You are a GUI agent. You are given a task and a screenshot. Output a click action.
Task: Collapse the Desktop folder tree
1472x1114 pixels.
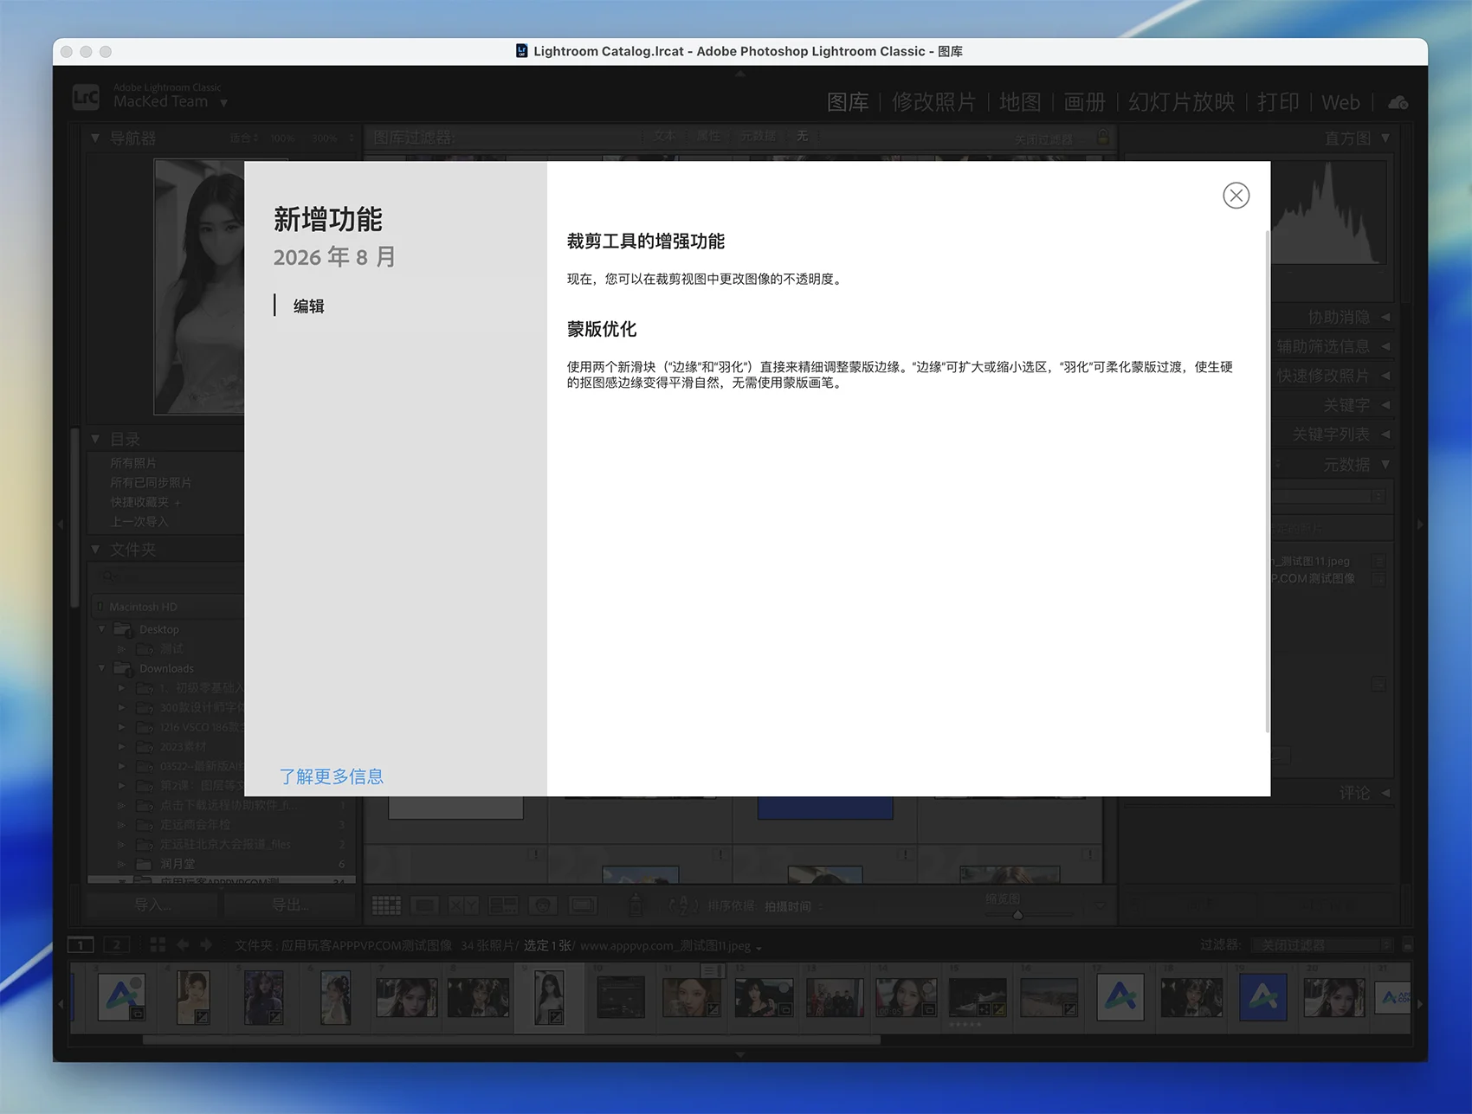pyautogui.click(x=102, y=629)
